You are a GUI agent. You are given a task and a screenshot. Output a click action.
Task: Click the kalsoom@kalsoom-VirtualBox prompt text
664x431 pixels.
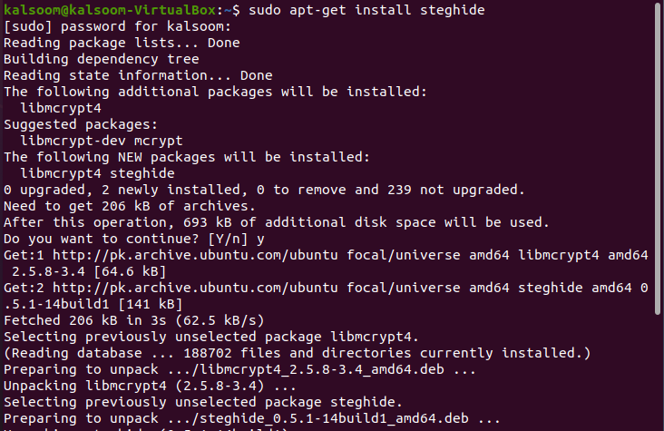[x=110, y=10]
